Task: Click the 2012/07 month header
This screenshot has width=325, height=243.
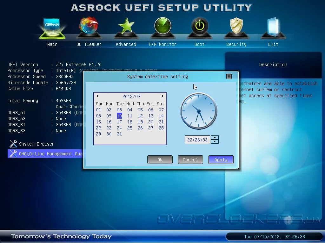Action: 131,97
